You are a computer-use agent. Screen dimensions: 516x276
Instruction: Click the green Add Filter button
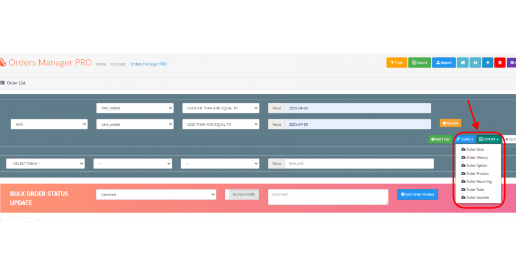[x=440, y=139]
